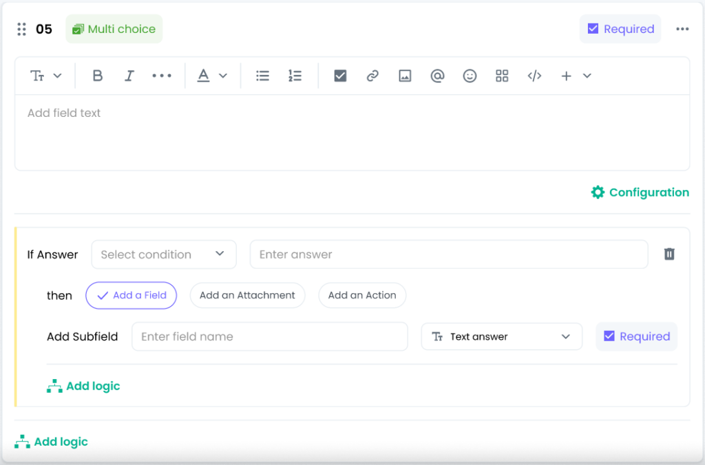Click the code embed icon
The image size is (705, 465).
534,76
